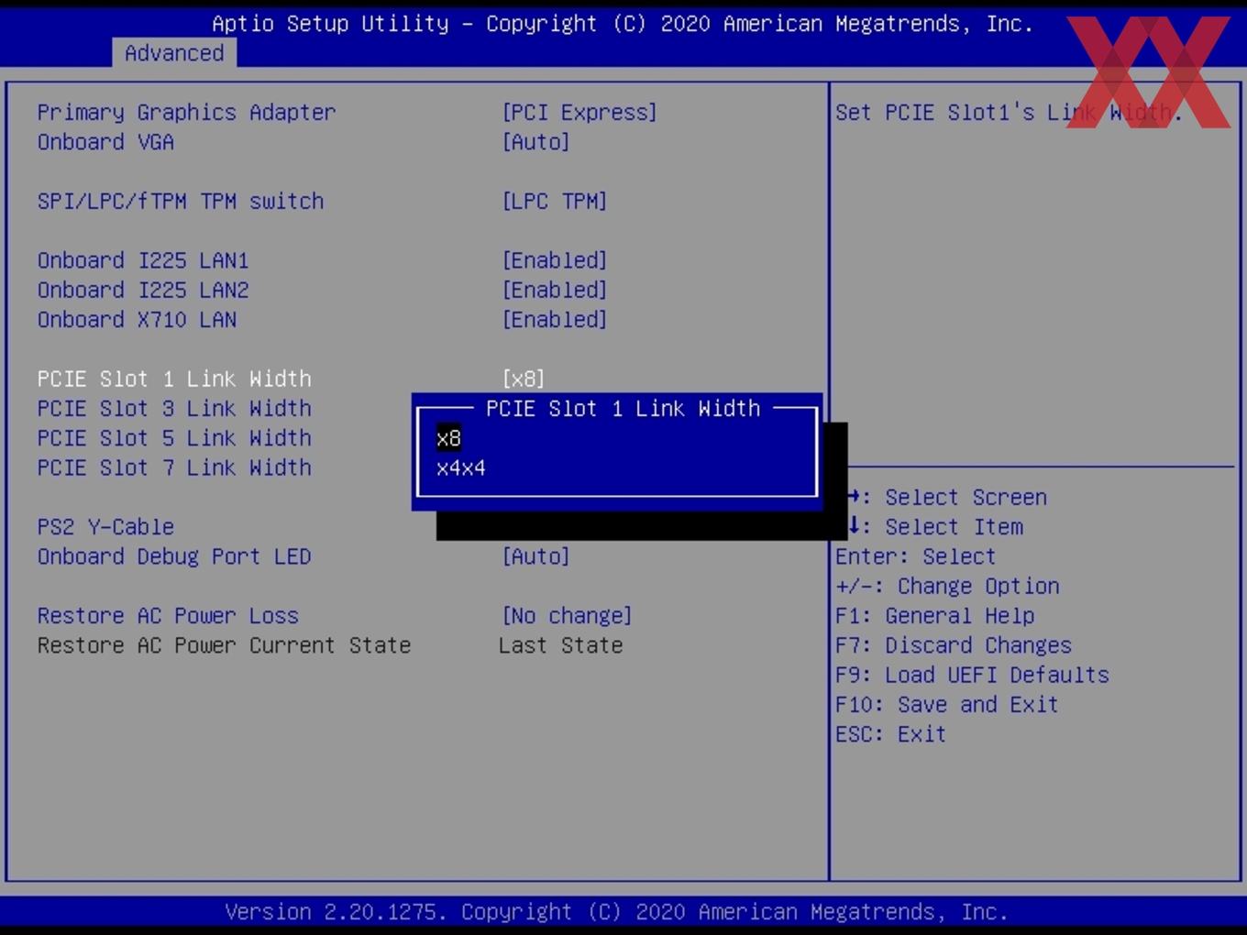1247x935 pixels.
Task: Click the Enter: Select key hint
Action: [x=915, y=556]
